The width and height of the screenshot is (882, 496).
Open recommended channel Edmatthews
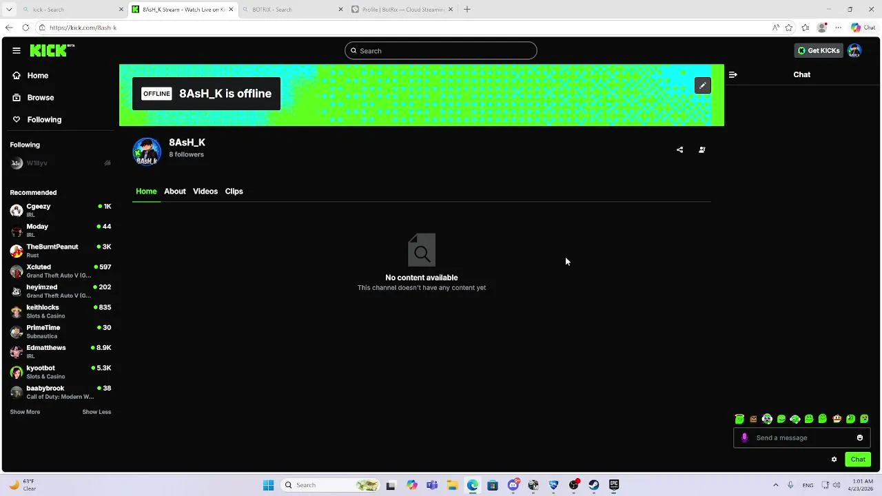pos(61,351)
